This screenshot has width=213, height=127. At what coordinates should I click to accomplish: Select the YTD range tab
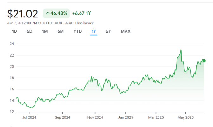[78, 31]
